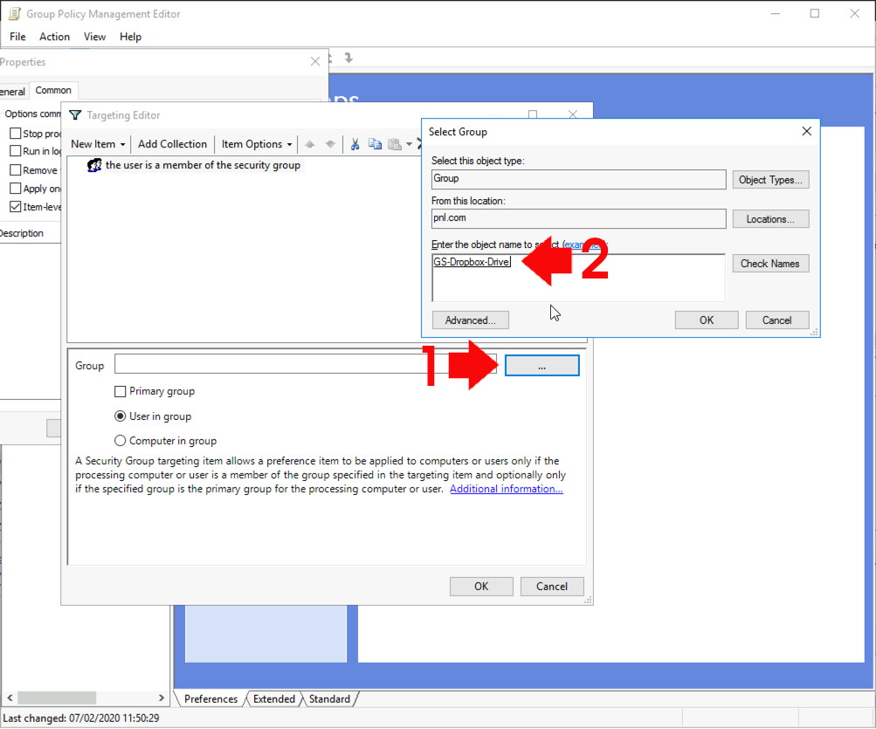Select the Cut scissors toolbar icon
Viewport: 876px width, 729px height.
(x=355, y=144)
